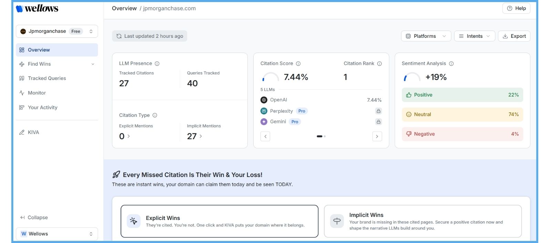This screenshot has width=553, height=243.
Task: Select the Neutral 74% sentiment bar
Action: [x=462, y=114]
